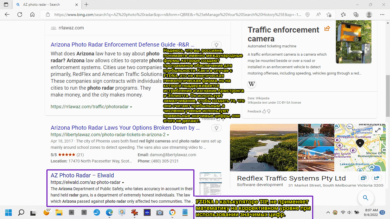The image size is (390, 219).
Task: Click rrlawaz.com site name text
Action: [x=71, y=28]
